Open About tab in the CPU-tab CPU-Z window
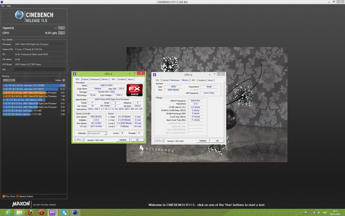 (x=131, y=79)
